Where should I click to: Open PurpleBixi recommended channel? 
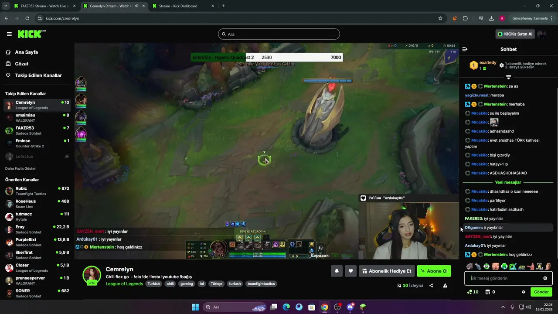[37, 242]
